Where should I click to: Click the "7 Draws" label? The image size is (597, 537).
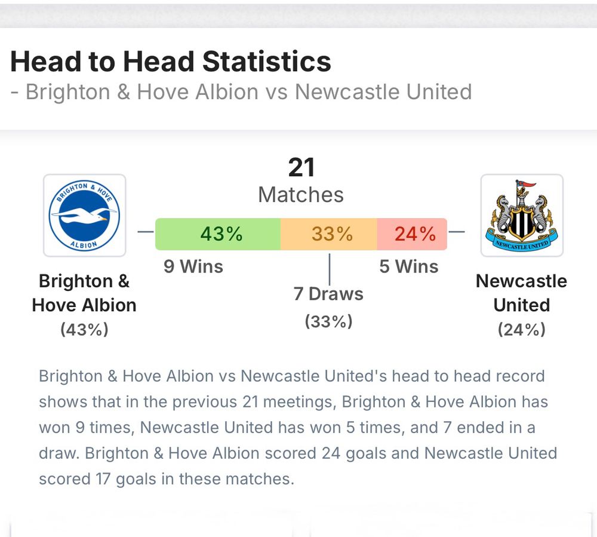click(x=328, y=294)
